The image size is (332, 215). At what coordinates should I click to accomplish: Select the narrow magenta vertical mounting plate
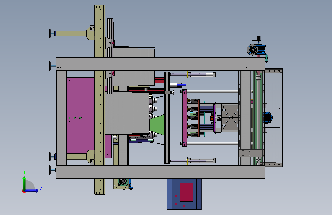(x=184, y=118)
